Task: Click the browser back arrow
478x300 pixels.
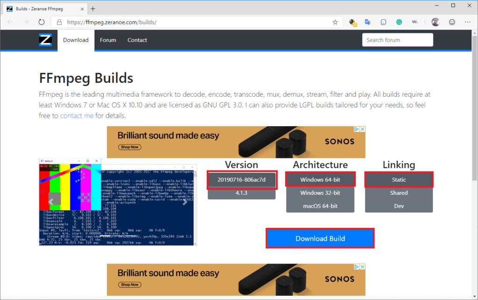Action: tap(10, 22)
